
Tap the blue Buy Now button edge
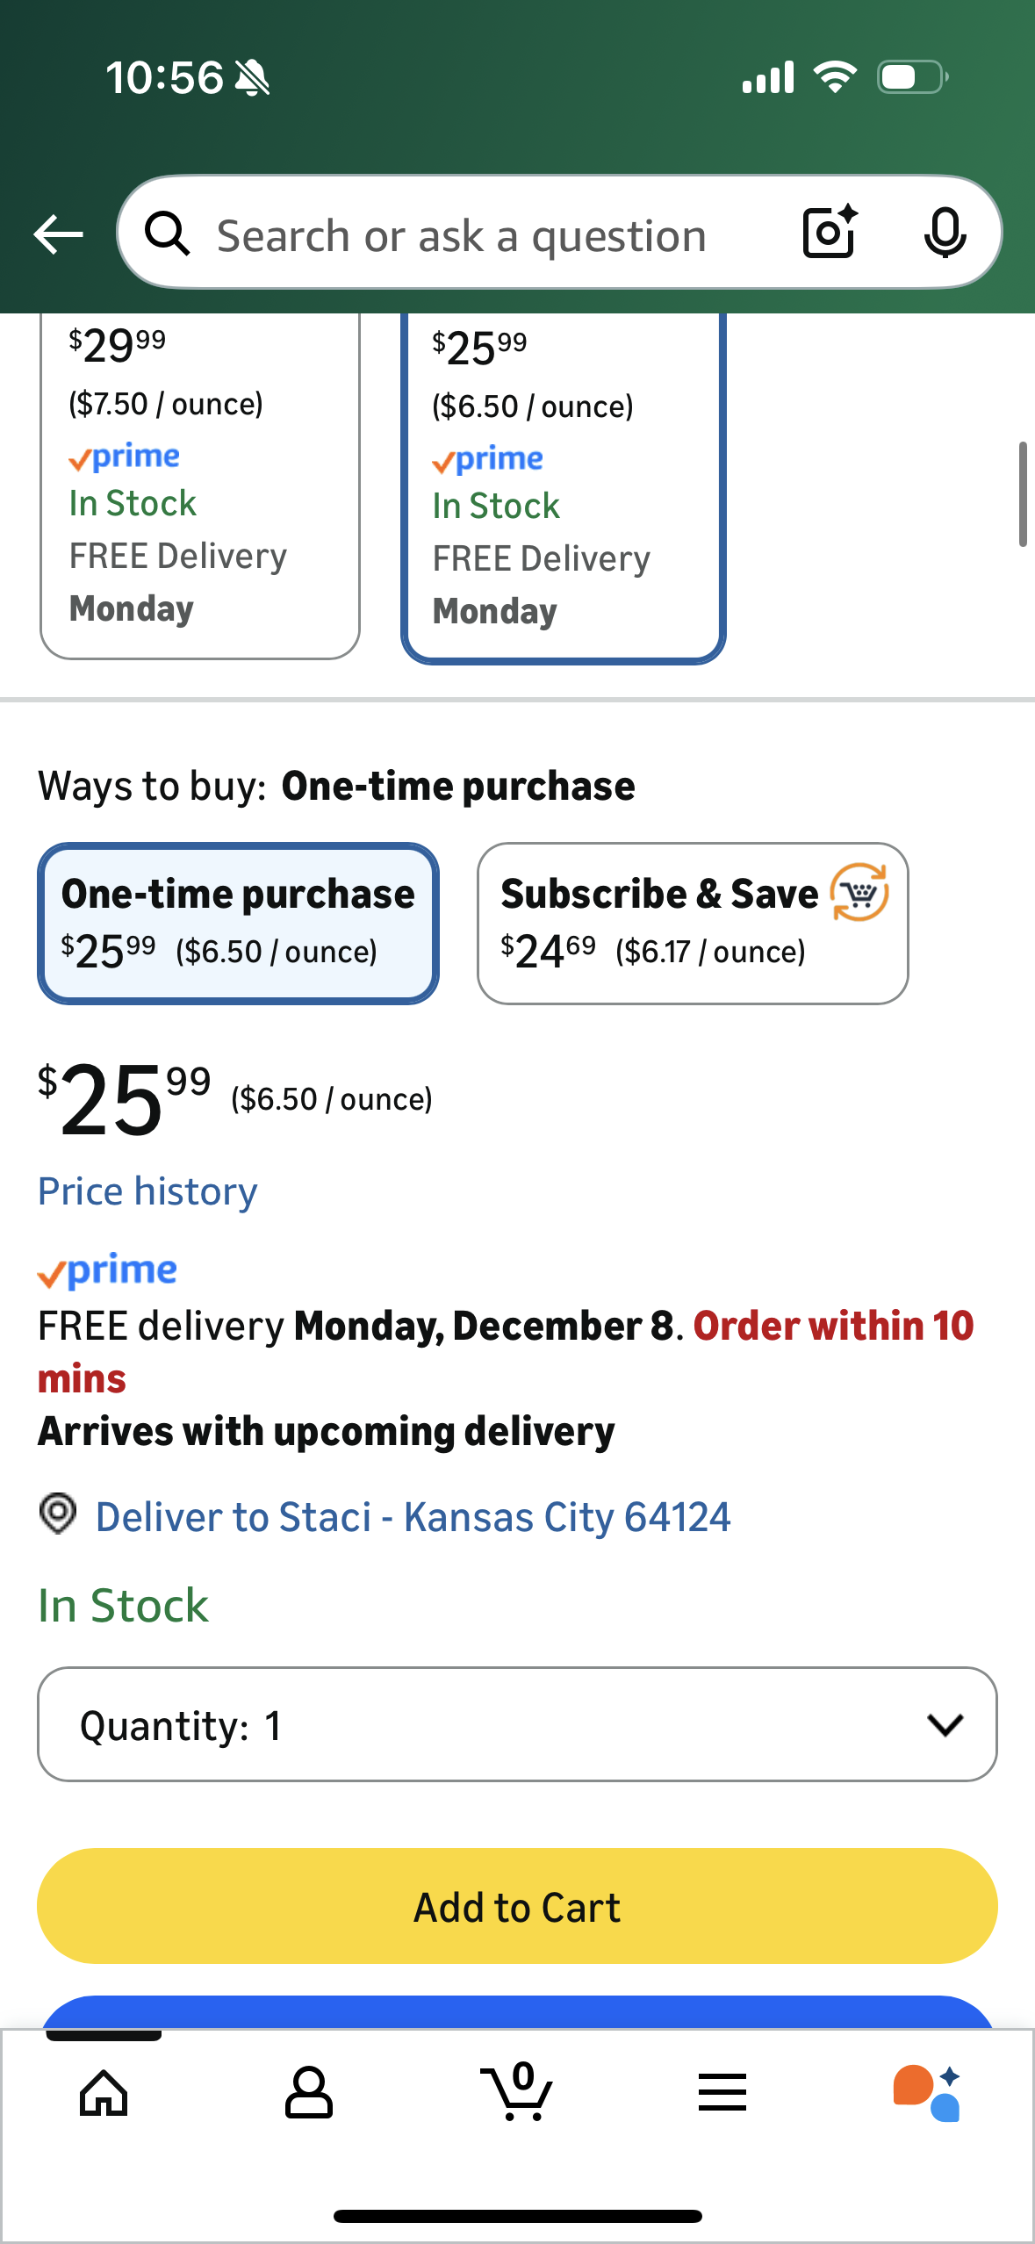coord(517,2011)
